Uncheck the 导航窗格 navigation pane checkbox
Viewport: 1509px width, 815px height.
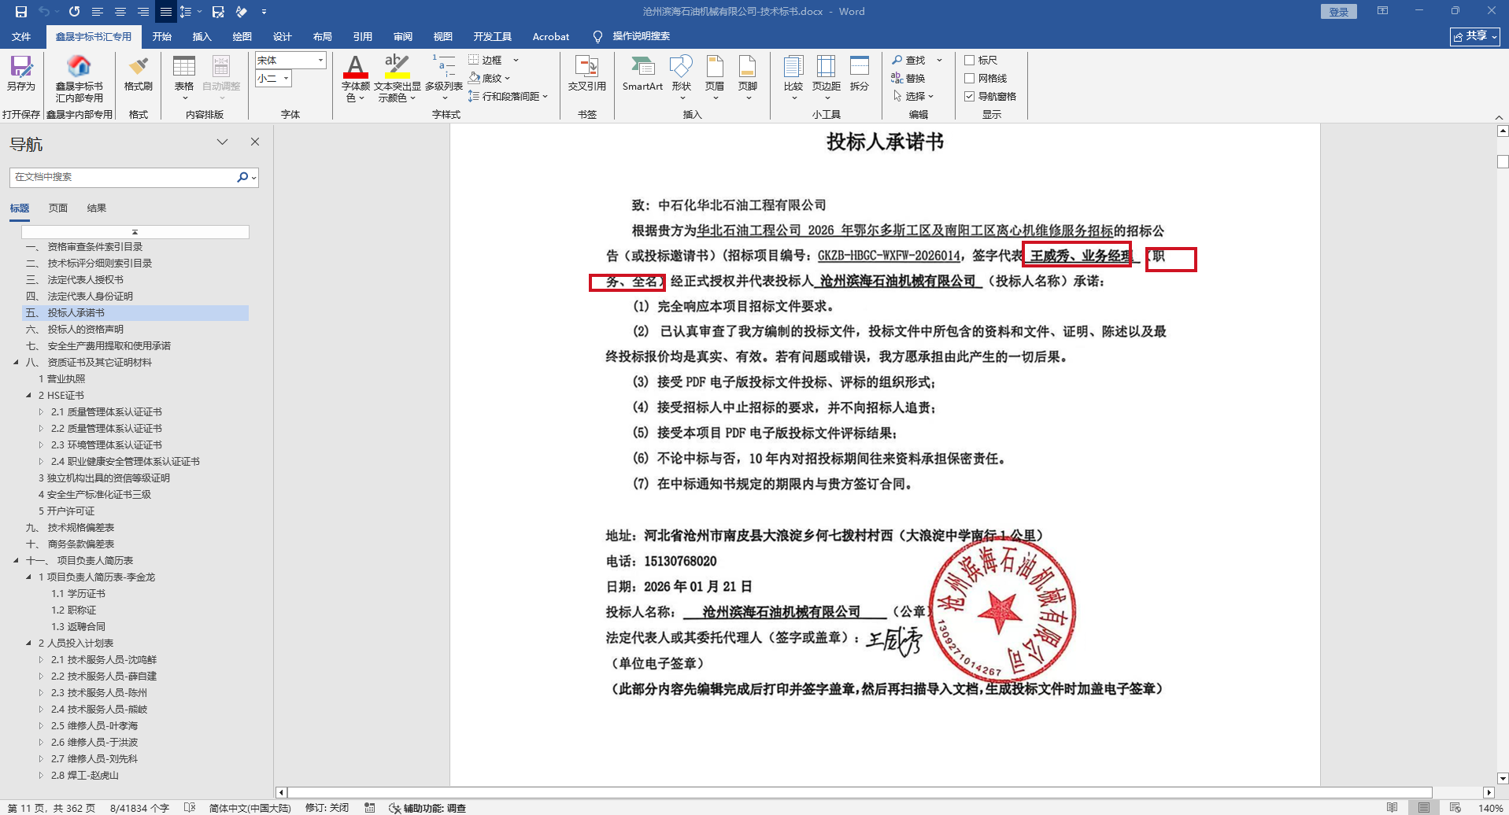(x=970, y=96)
